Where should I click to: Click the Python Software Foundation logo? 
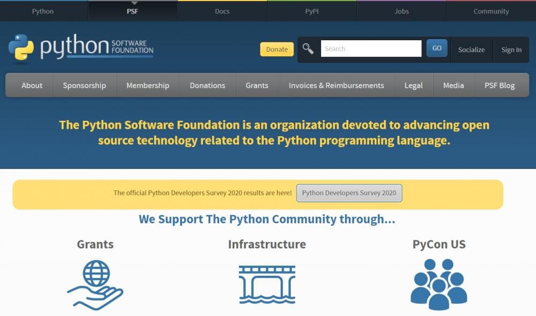pyautogui.click(x=81, y=49)
